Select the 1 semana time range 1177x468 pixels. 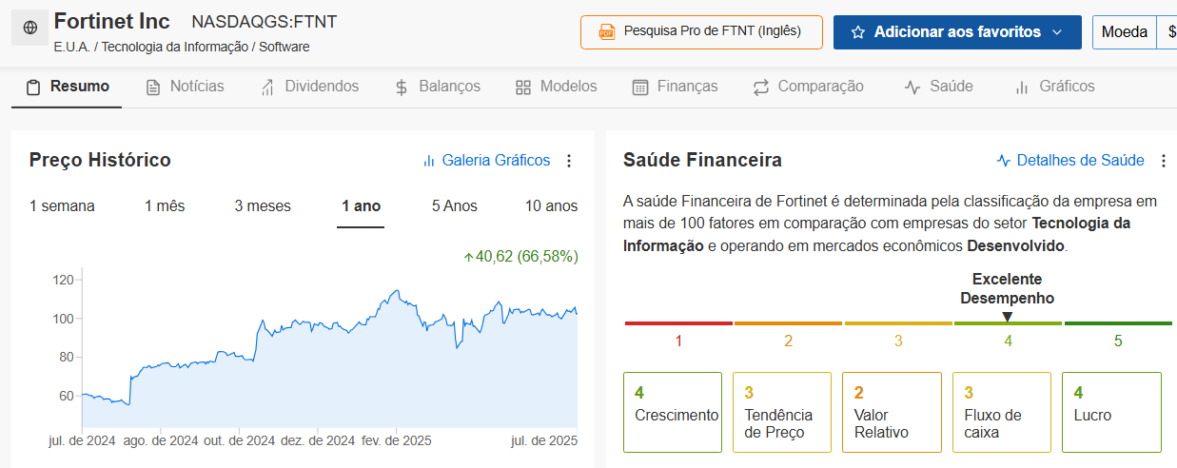pos(62,206)
